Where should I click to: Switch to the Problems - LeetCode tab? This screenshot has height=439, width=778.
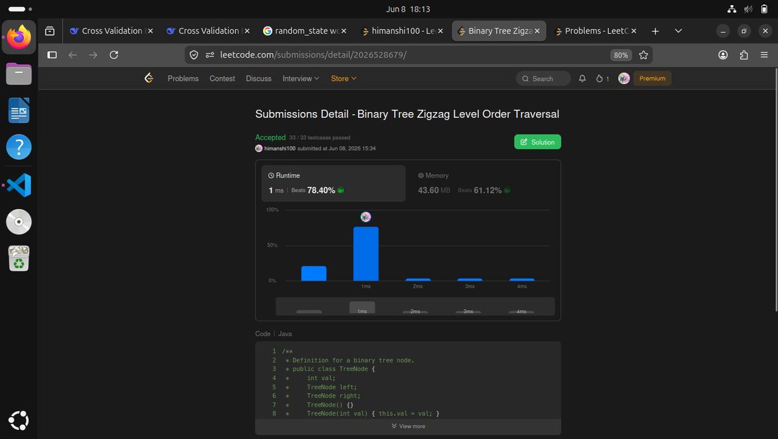point(594,31)
